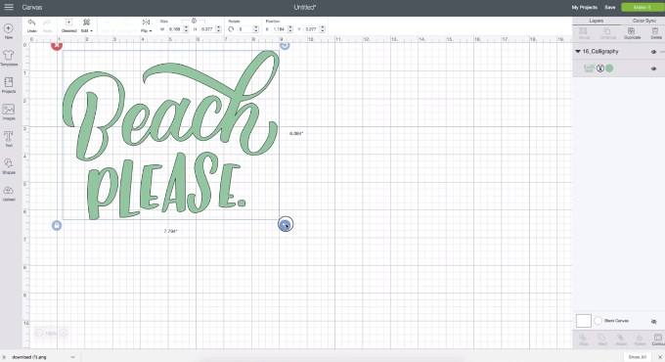Viewport: 665px width, 362px height.
Task: Click the Width stepper arrows
Action: pyautogui.click(x=186, y=29)
